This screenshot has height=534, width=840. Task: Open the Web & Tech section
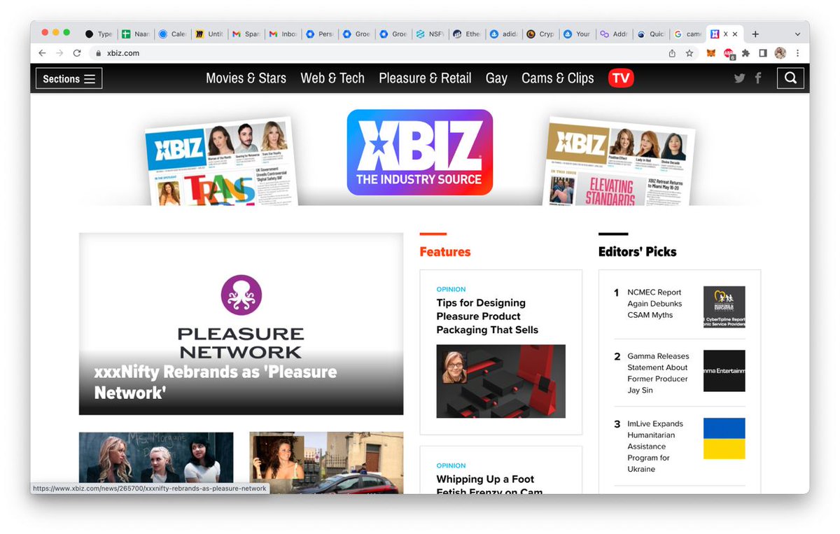coord(332,78)
